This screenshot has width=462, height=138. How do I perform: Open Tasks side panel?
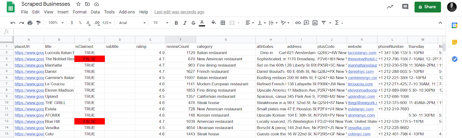click(x=454, y=59)
